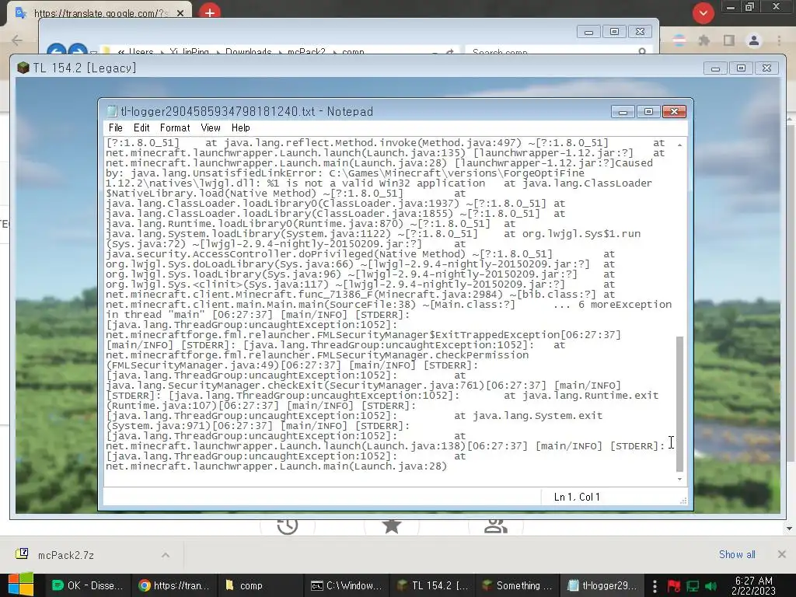Maximize the Notepad window
The height and width of the screenshot is (597, 796).
(x=648, y=111)
